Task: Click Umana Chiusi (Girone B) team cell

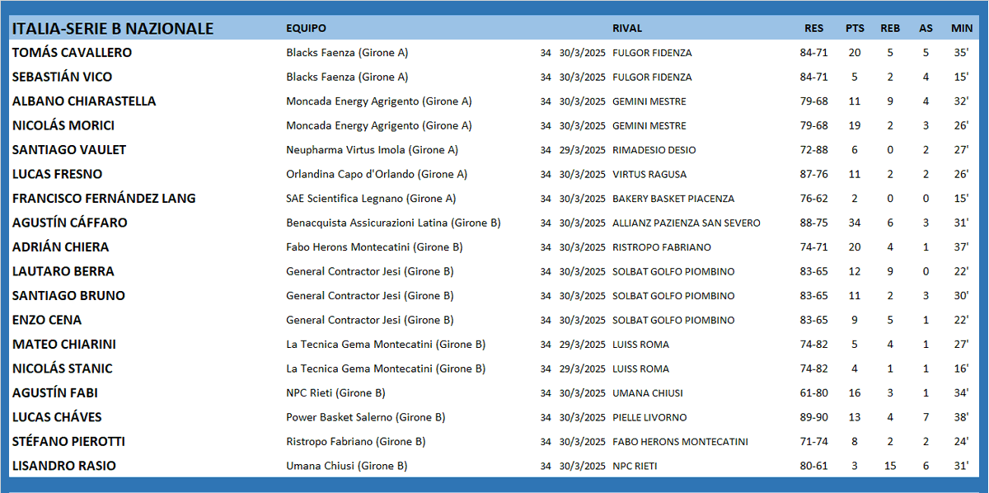Action: pos(347,466)
